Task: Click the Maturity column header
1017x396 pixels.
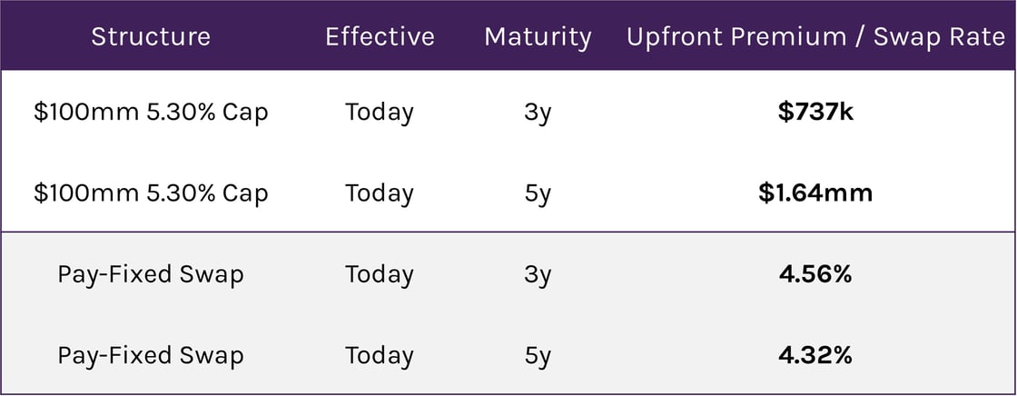Action: pos(538,36)
